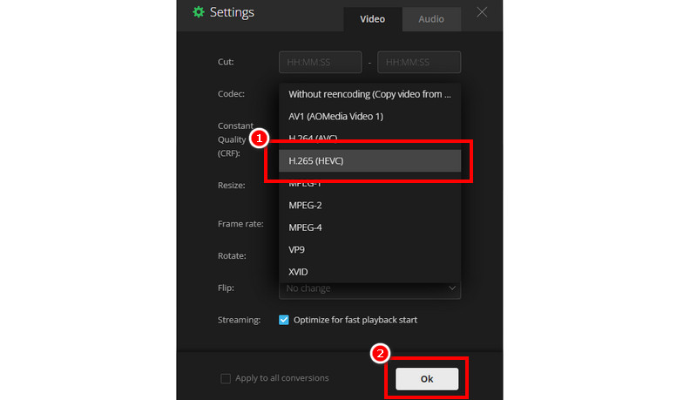Click the Cut start time field
Screen dimensions: 697x400
tap(320, 63)
